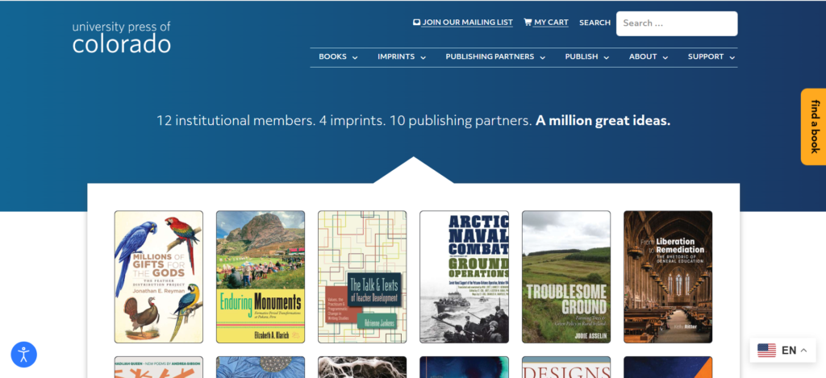Expand the Imprints dropdown menu

click(x=401, y=57)
